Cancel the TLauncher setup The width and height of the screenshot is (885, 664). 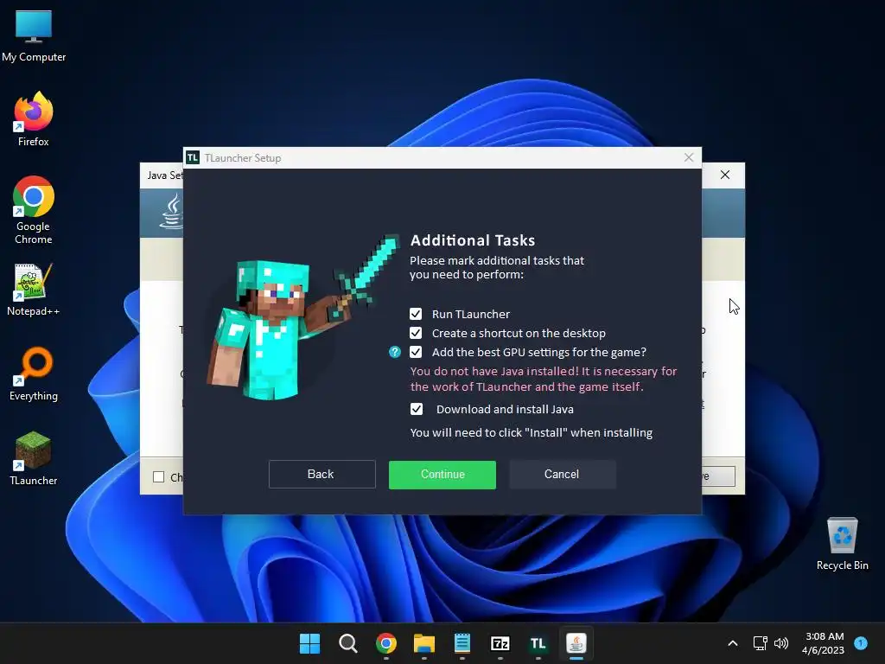(562, 475)
